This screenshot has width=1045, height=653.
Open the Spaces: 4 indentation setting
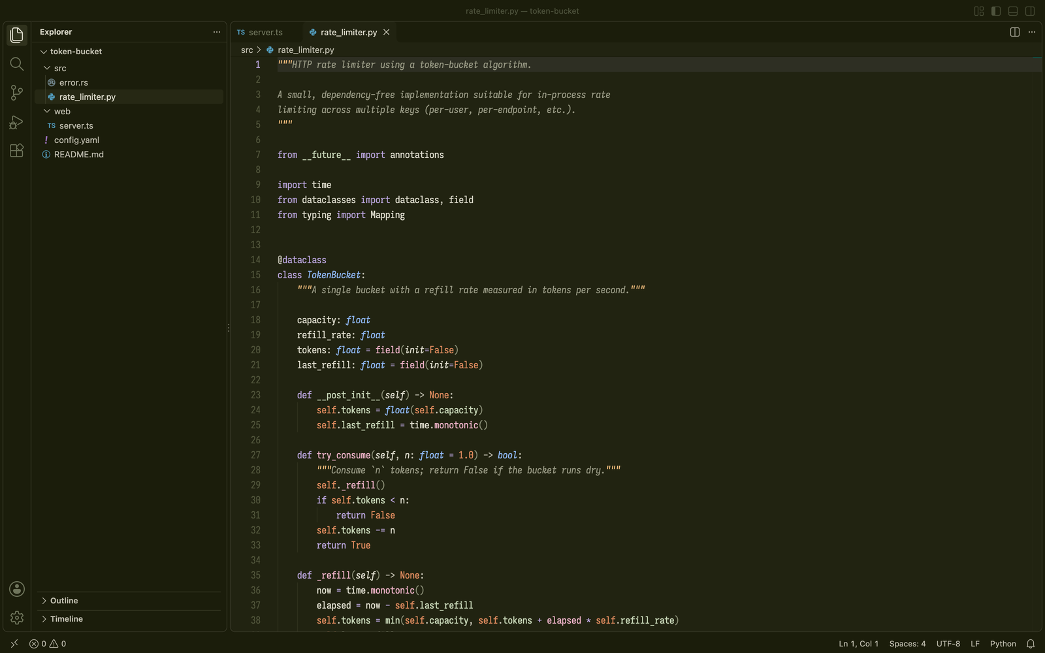point(907,644)
